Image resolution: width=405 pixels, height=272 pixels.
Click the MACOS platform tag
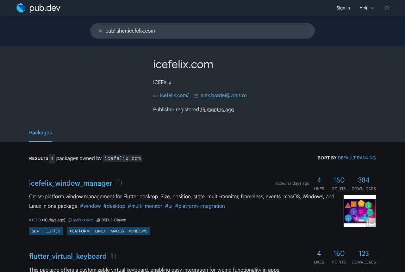pos(117,231)
